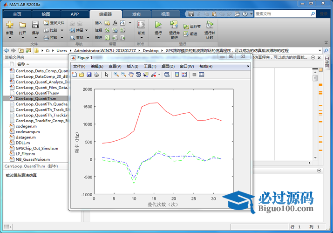333x233 pixels.
Task: Click the Find Files (查找文件) button
Action: click(x=54, y=22)
